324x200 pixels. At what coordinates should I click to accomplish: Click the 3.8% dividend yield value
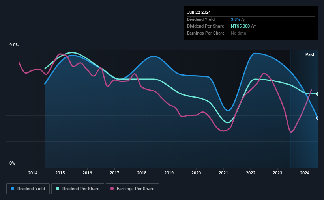pyautogui.click(x=235, y=19)
